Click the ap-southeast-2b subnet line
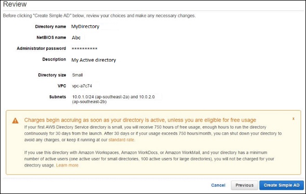The width and height of the screenshot is (306, 194). pos(89,102)
